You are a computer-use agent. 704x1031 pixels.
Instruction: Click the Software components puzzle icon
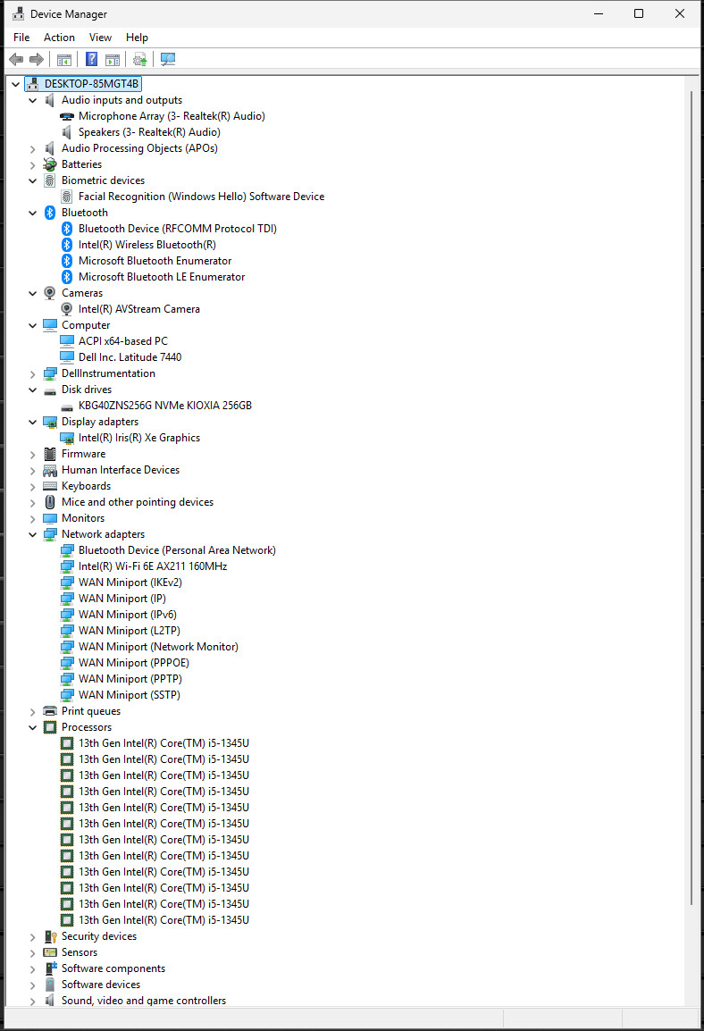click(50, 968)
